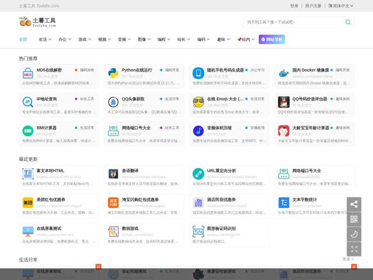Click the 随机手机号码生成器 phone icon
Viewport: 373px width, 280px height.
[x=199, y=73]
